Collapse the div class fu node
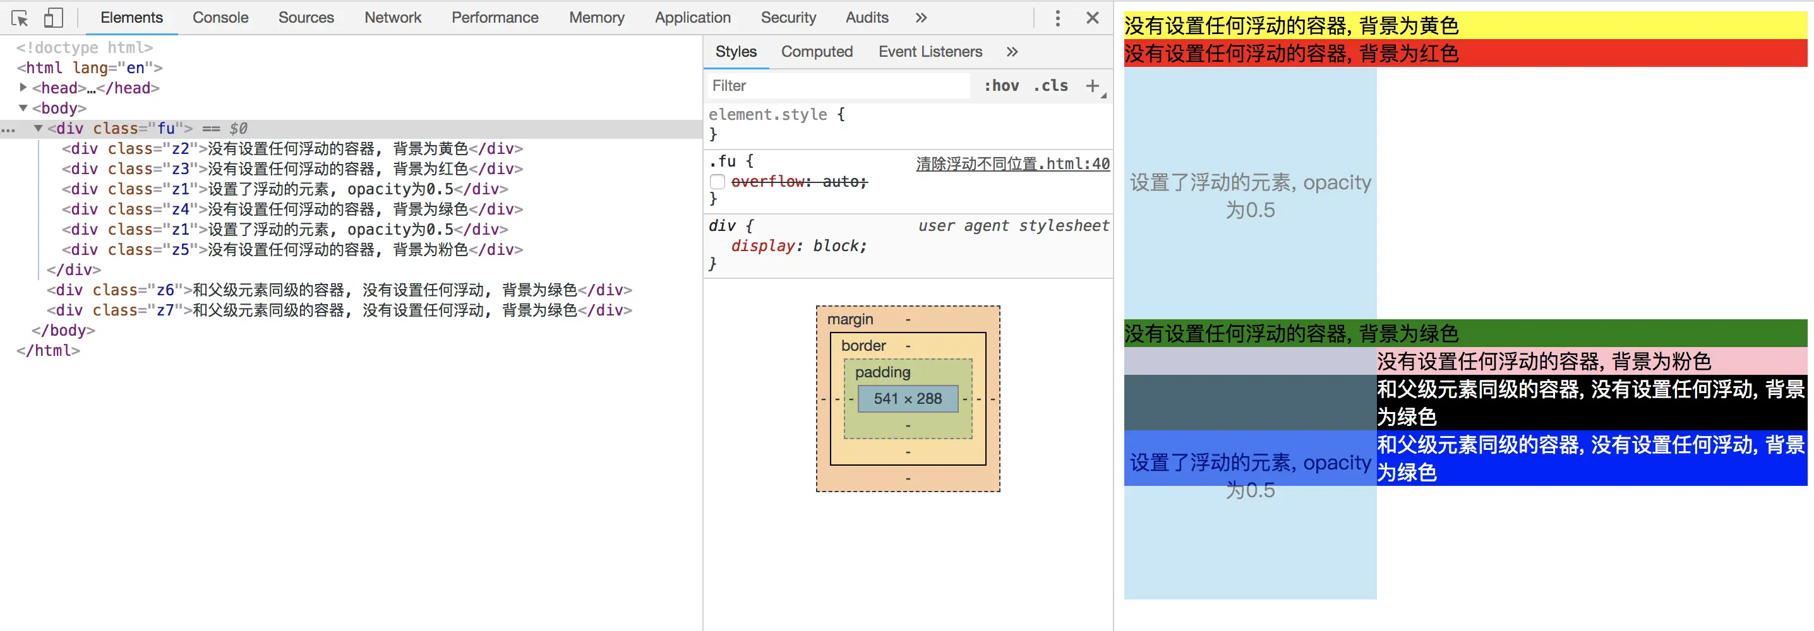This screenshot has height=631, width=1814. [39, 129]
